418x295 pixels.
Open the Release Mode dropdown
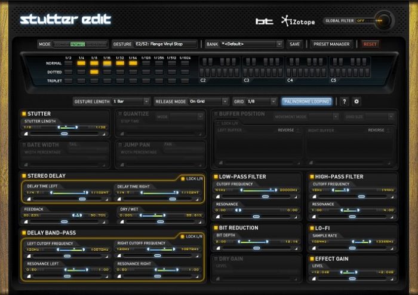[x=208, y=102]
